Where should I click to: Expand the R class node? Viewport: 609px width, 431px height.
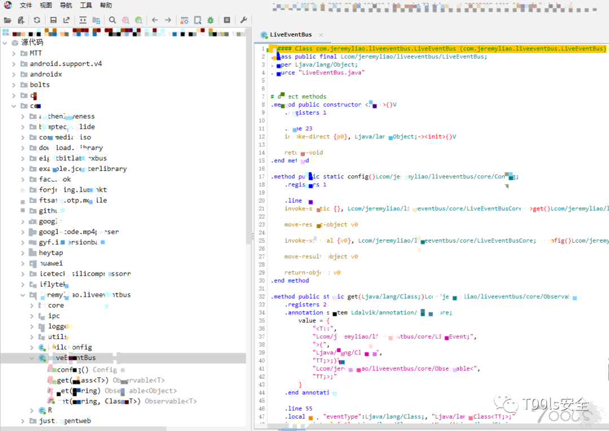click(32, 410)
